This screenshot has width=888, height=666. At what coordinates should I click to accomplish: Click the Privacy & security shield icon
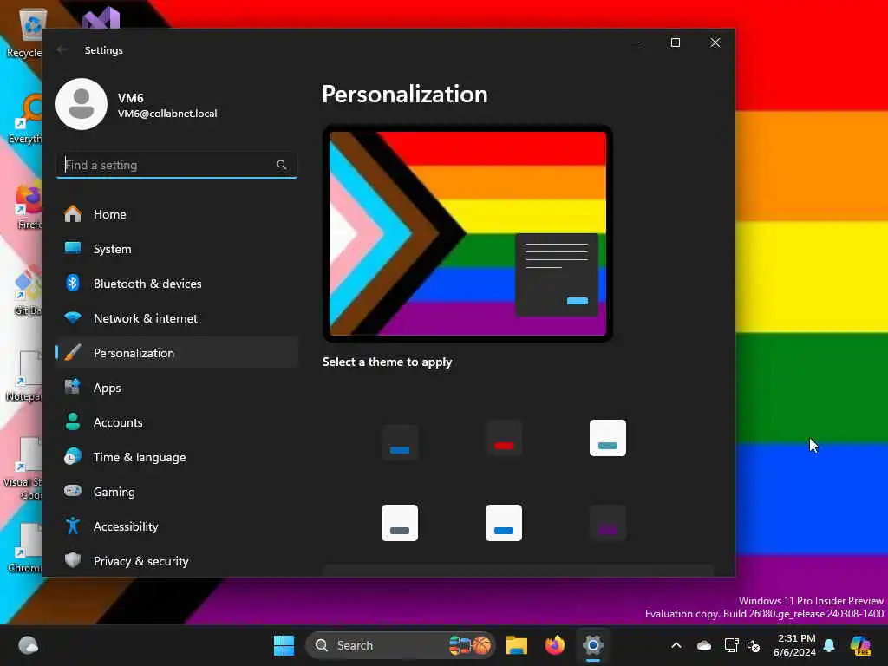point(73,560)
